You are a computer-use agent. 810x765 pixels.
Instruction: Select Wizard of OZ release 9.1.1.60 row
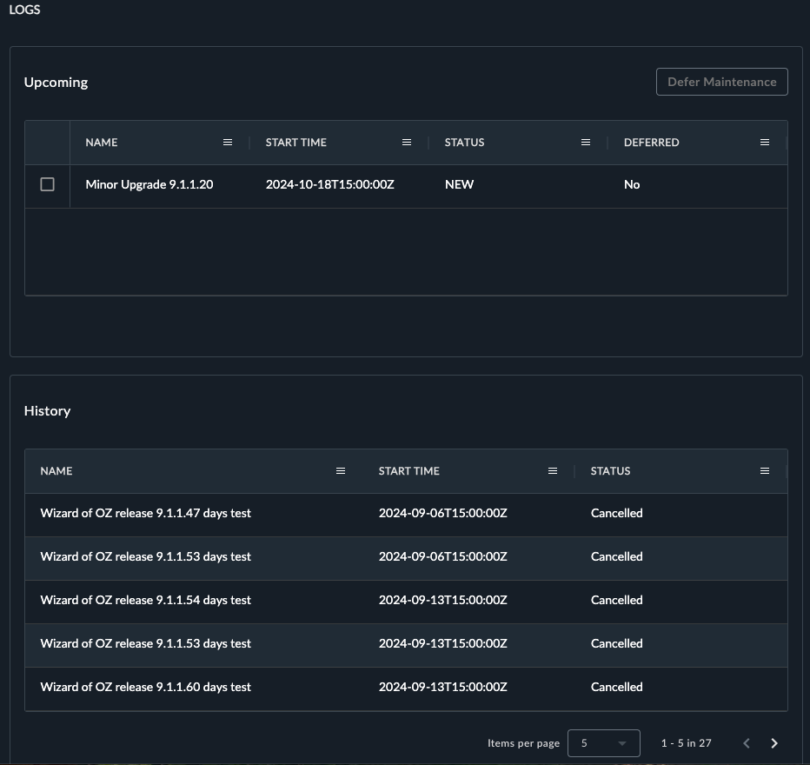(406, 688)
